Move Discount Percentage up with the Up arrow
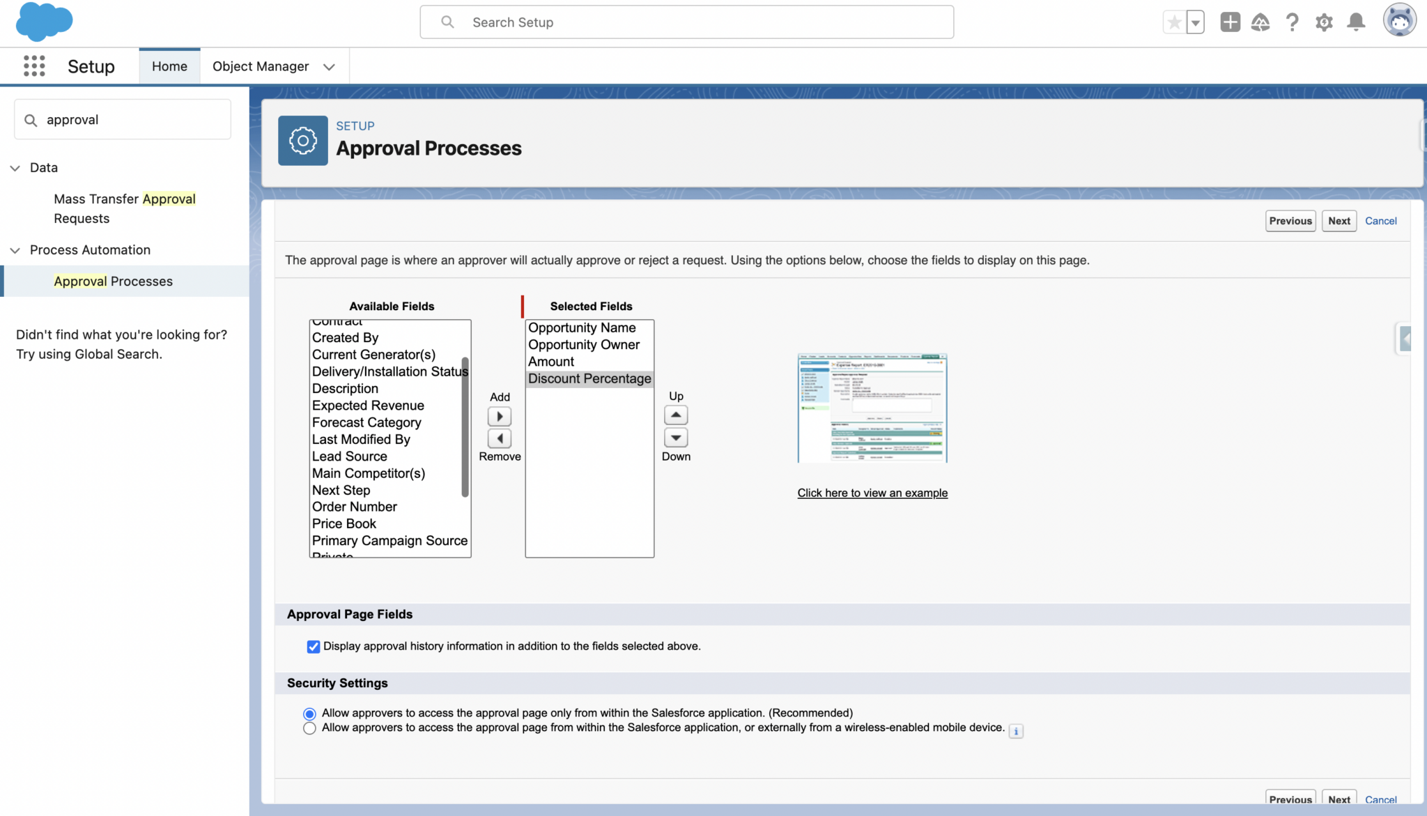 (675, 414)
